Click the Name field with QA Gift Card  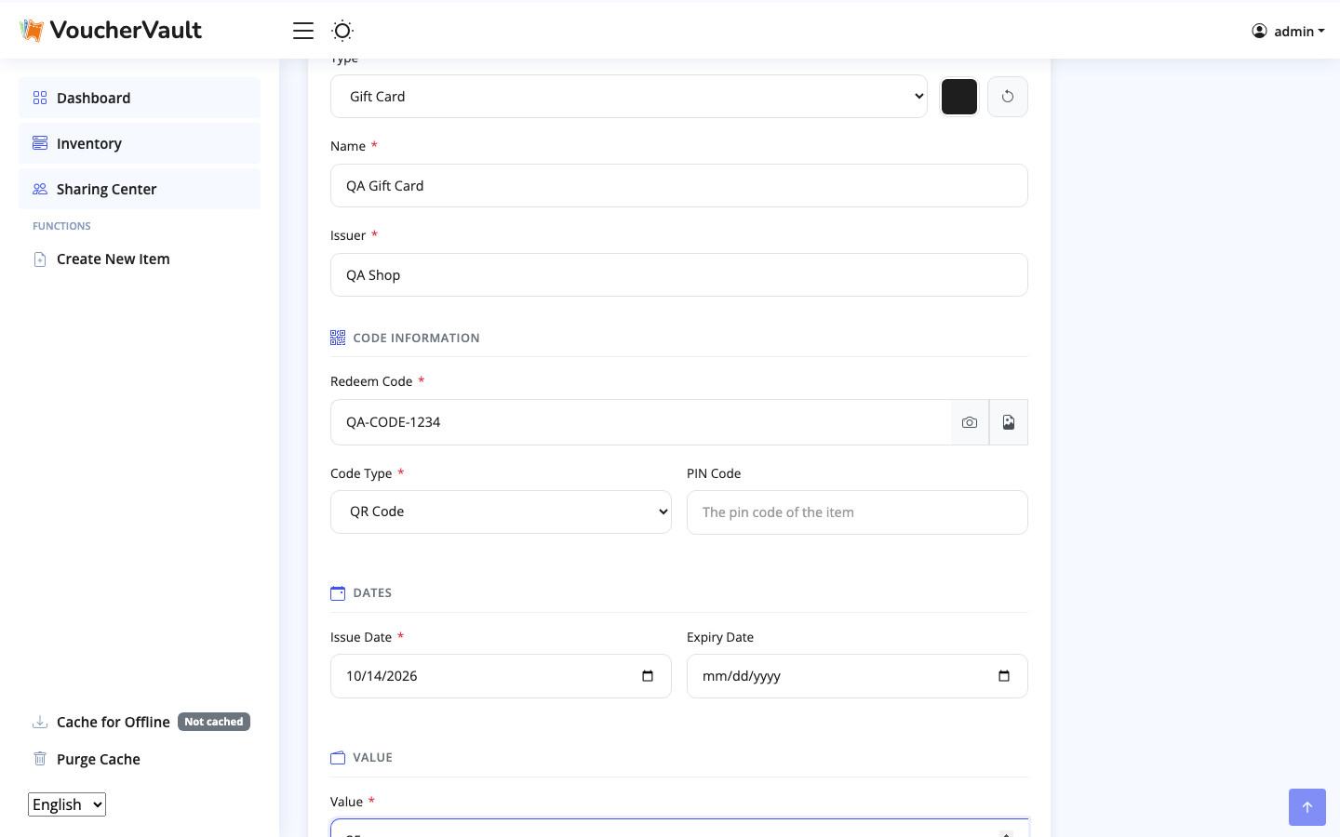pos(679,186)
